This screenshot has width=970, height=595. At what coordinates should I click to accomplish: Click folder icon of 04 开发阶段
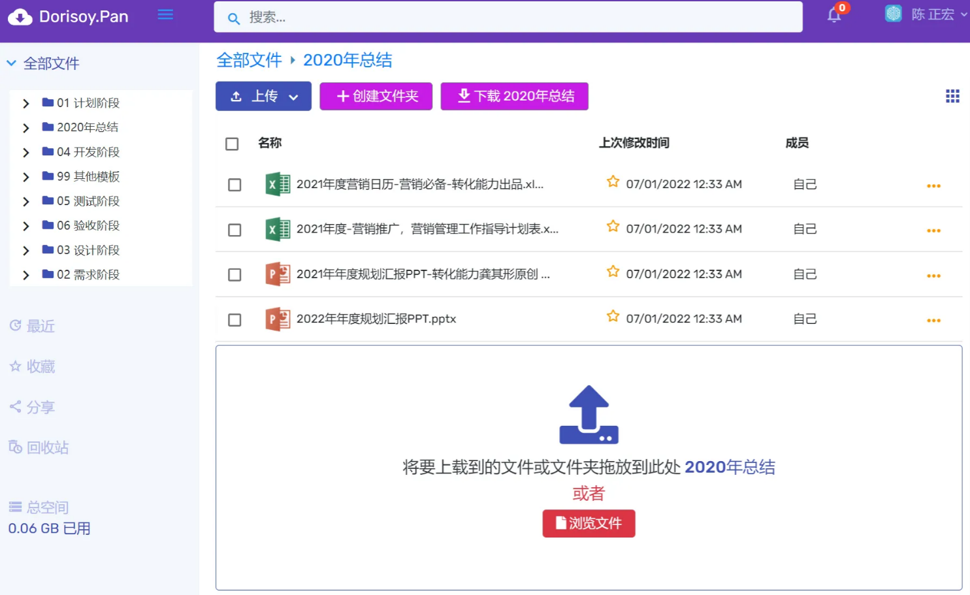point(48,152)
